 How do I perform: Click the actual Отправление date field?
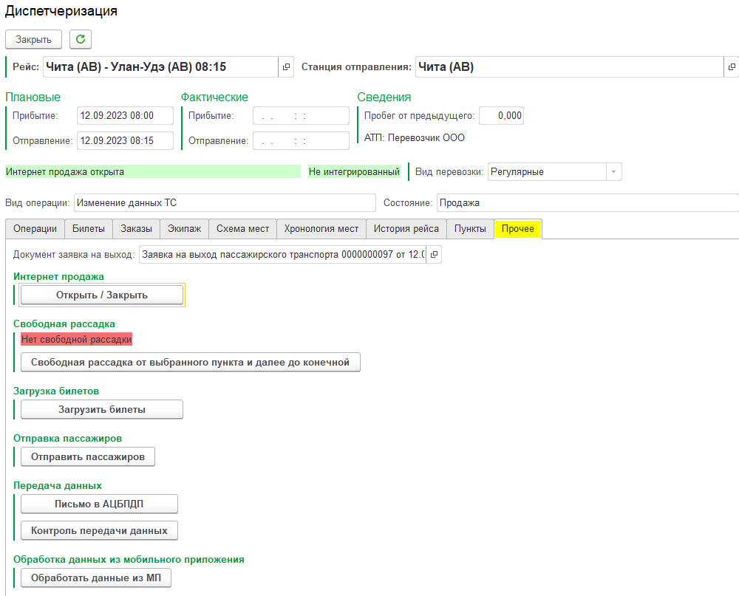tap(301, 141)
